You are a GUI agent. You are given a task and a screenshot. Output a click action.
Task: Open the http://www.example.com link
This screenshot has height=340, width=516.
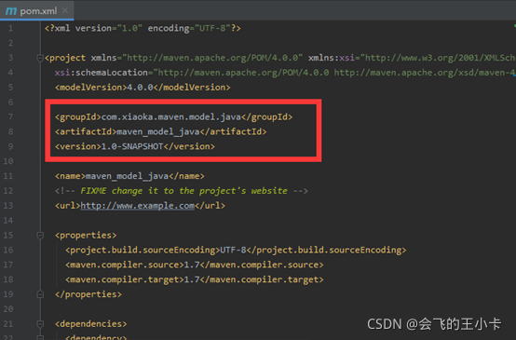tap(138, 206)
